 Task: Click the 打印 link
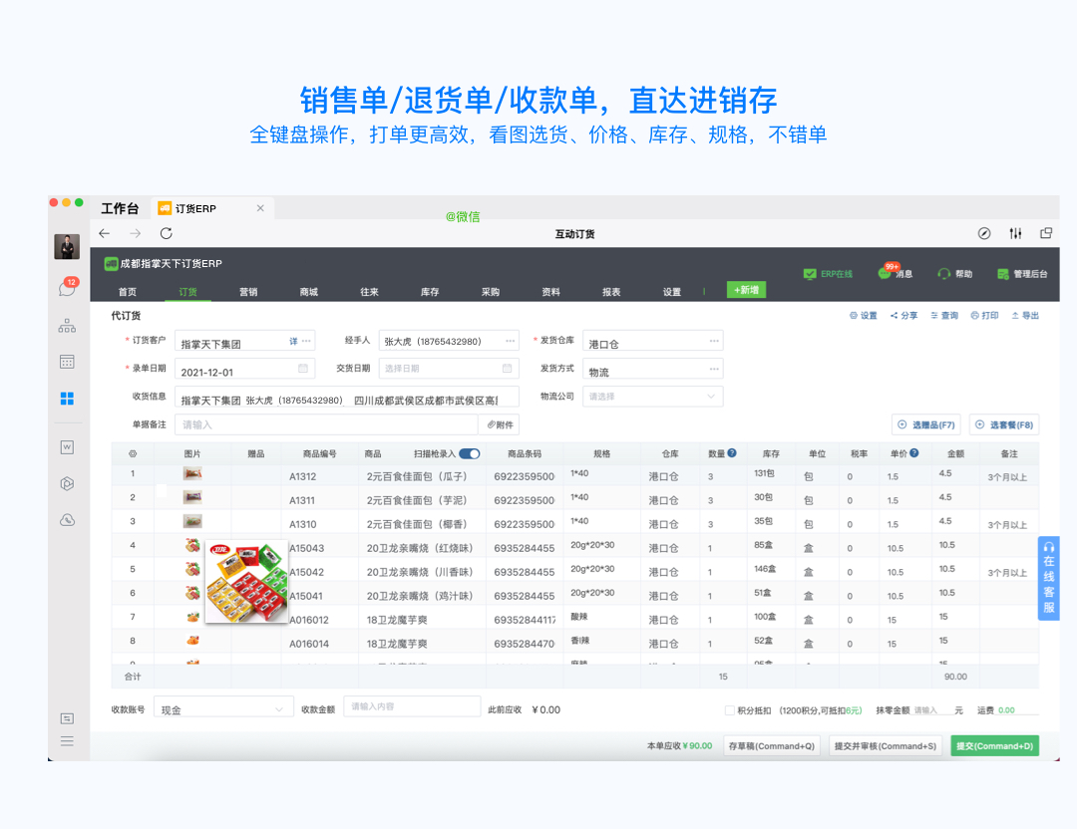coord(985,316)
